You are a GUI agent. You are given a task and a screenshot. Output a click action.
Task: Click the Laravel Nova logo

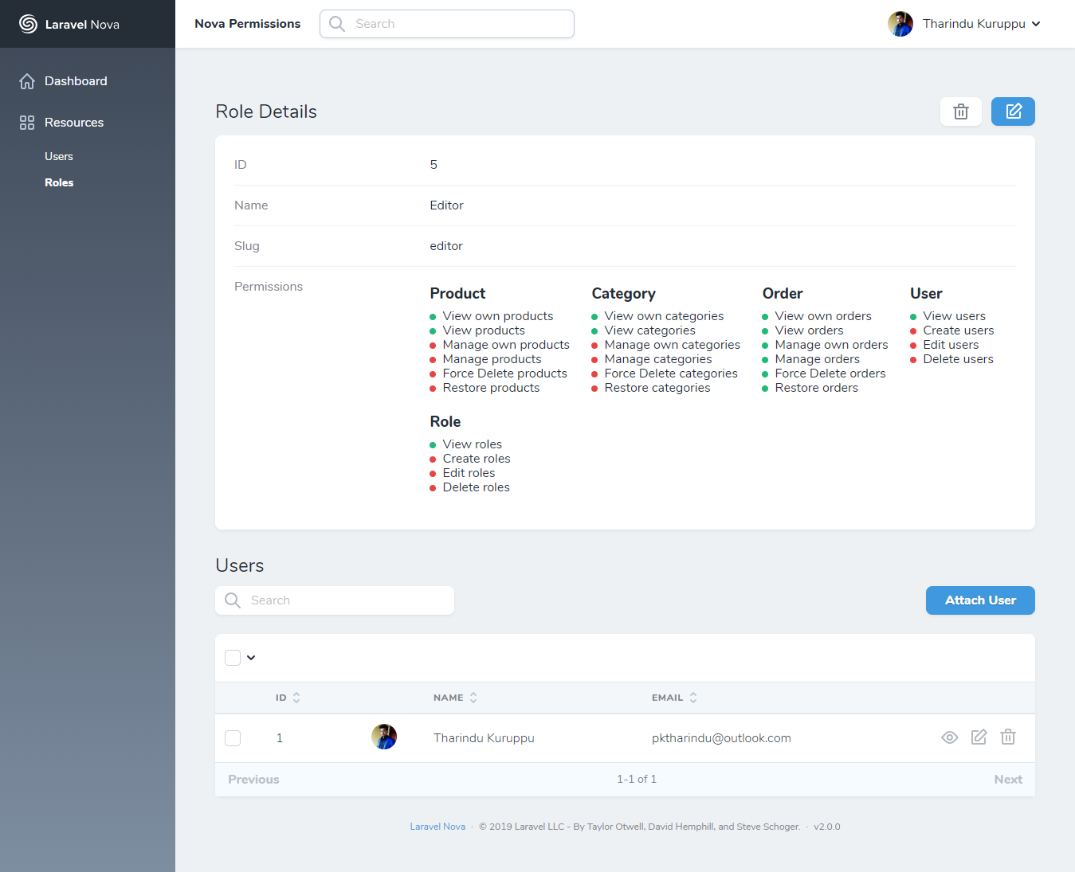coord(28,24)
